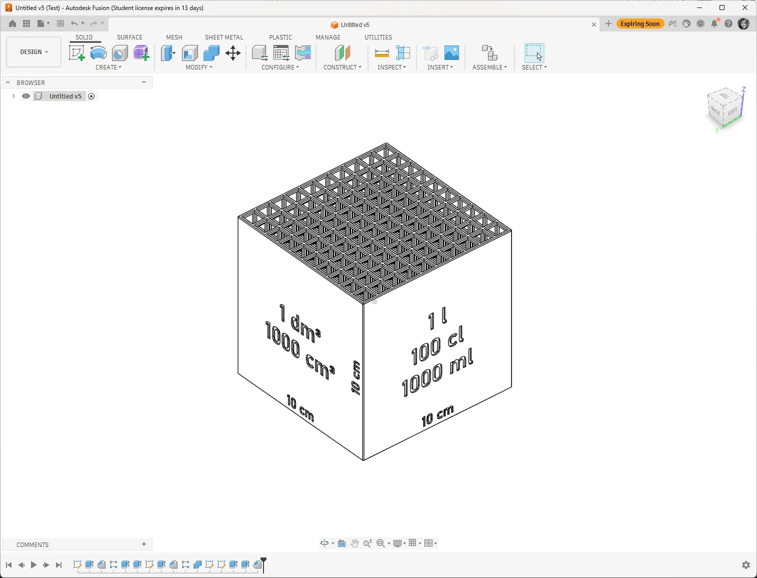Toggle visibility eye of Untitled v5
Screen dimensions: 757x578
click(26, 96)
